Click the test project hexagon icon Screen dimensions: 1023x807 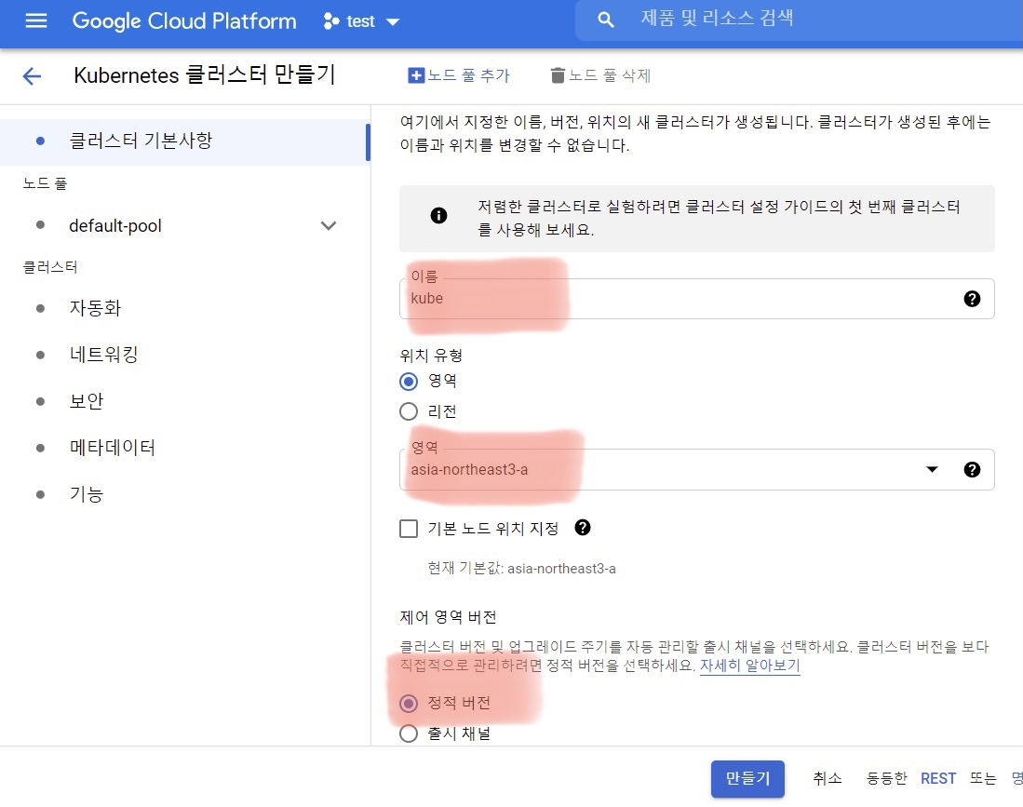[331, 21]
